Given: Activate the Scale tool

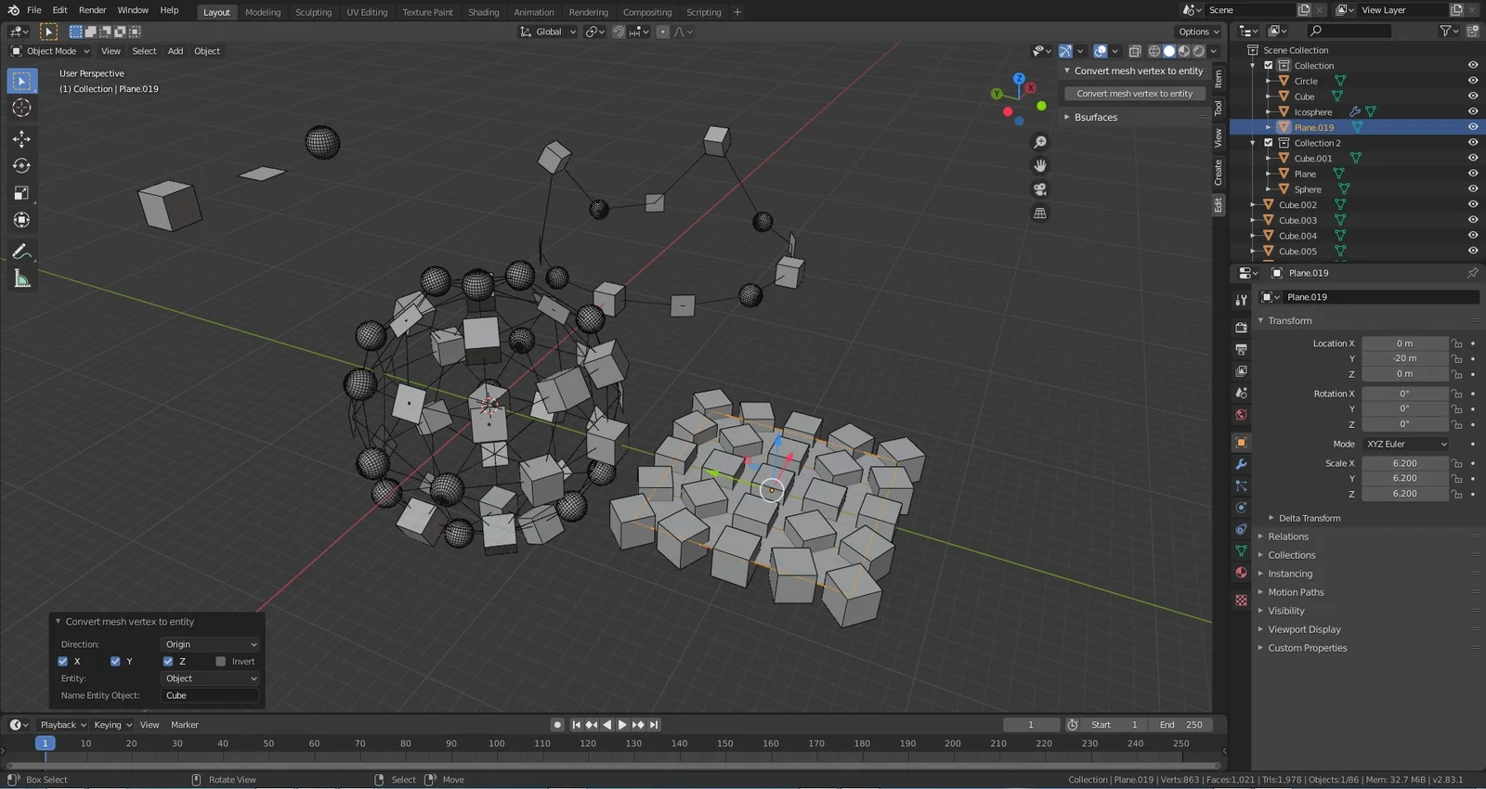Looking at the screenshot, I should click(x=21, y=193).
